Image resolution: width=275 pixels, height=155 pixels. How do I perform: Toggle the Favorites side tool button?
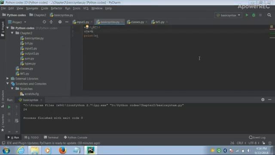[x=3, y=123]
